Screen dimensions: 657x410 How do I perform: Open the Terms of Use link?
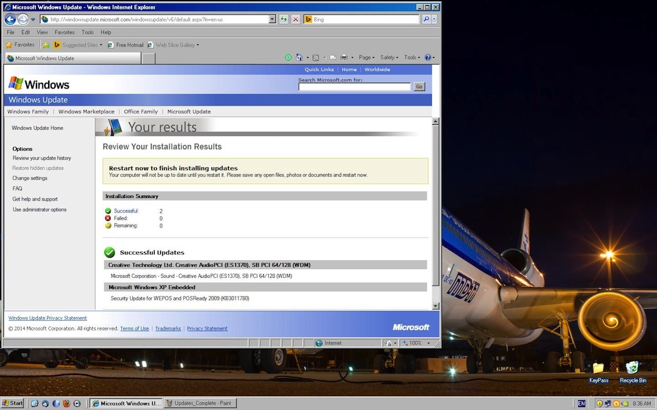pos(135,329)
